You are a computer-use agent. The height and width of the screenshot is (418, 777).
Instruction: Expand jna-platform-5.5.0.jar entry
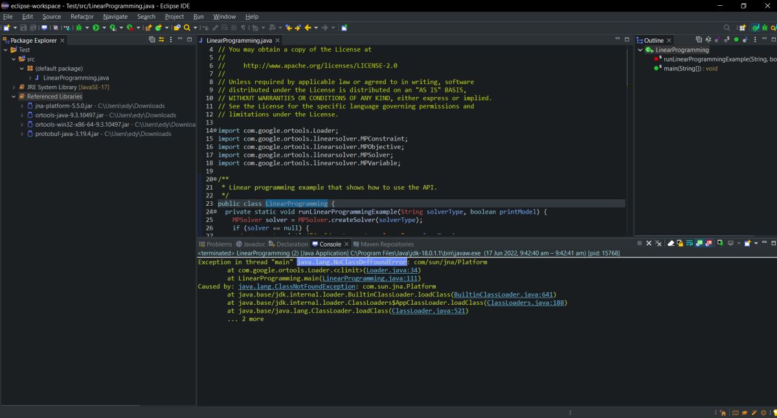[x=21, y=106]
